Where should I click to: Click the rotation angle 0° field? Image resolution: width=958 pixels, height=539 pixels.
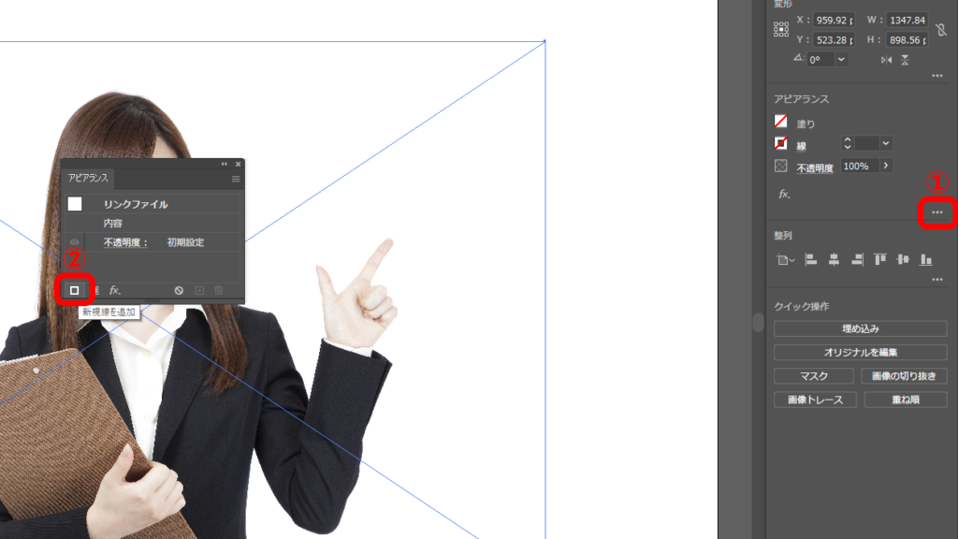[820, 59]
